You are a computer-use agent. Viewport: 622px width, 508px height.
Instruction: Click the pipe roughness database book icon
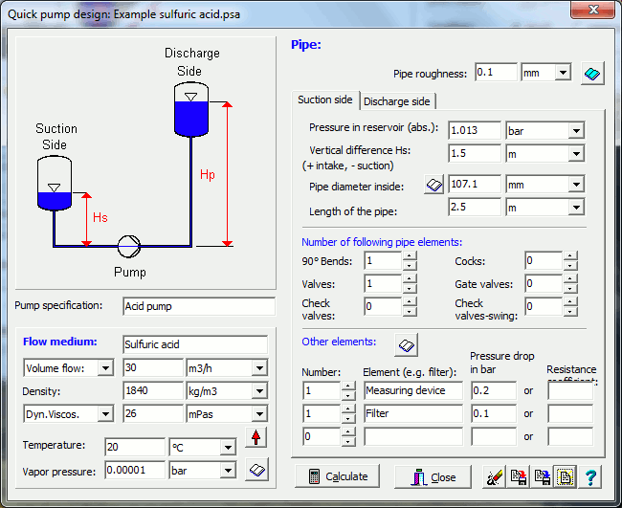coord(593,74)
